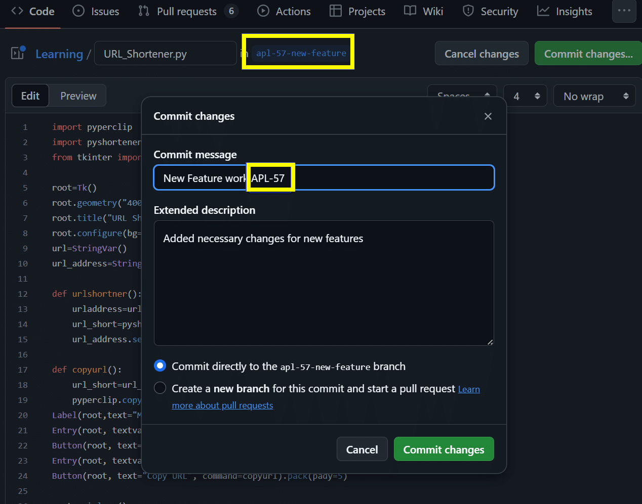Open Actions via the play icon
This screenshot has width=642, height=504.
pyautogui.click(x=263, y=11)
